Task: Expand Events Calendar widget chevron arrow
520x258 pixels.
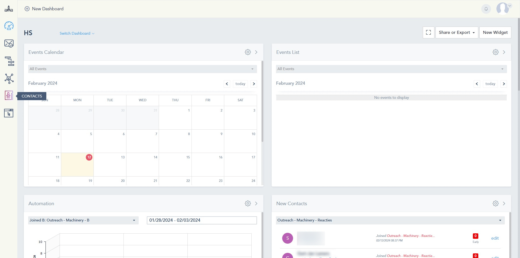Action: click(256, 52)
